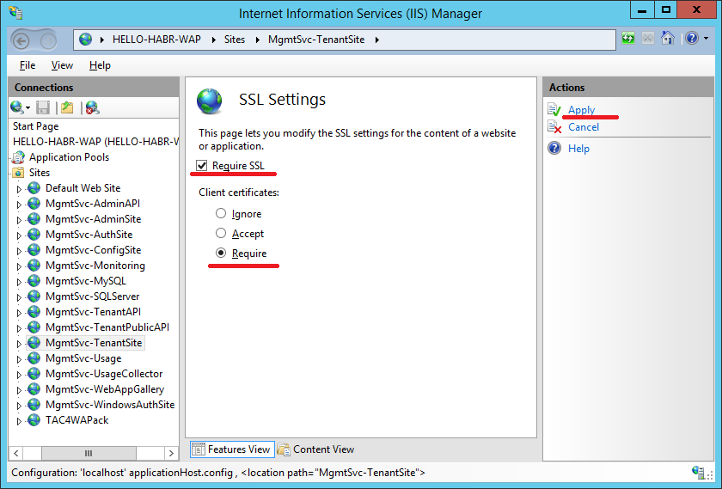This screenshot has width=722, height=489.
Task: Click the Apply link in Actions
Action: [581, 110]
